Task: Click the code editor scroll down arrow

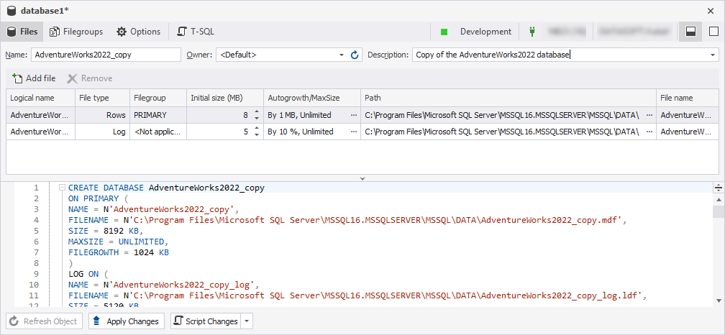Action: point(719,300)
